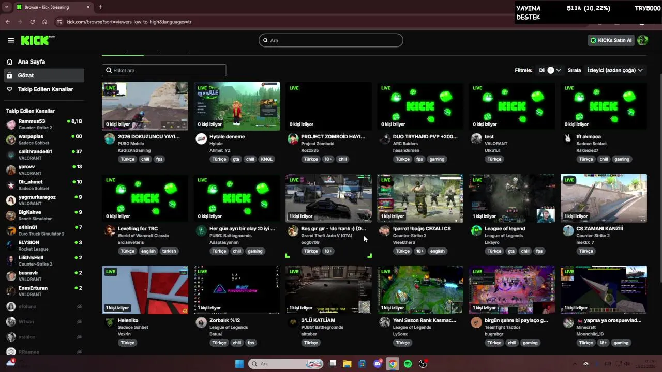Click the mekkk_7 streamer avatar
Viewport: 662px width, 372px height.
[568, 230]
